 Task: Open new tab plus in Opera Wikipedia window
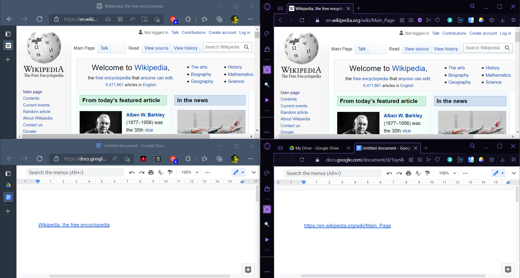[359, 8]
